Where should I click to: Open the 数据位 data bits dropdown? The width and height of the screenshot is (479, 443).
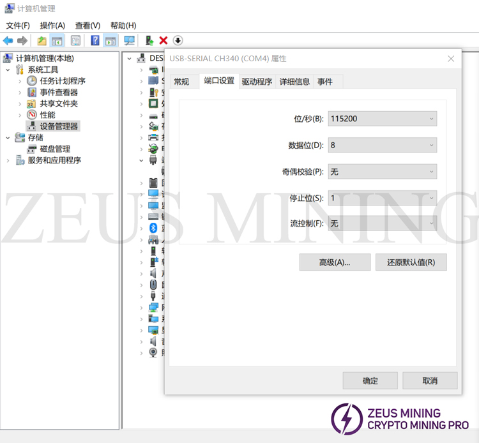(x=383, y=146)
